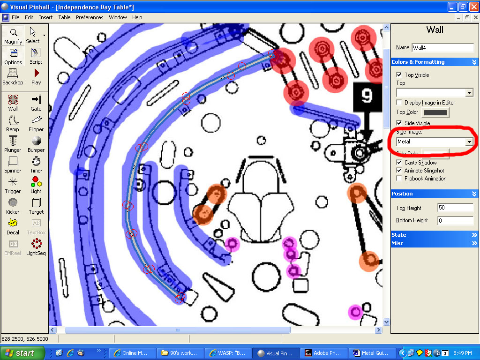Click the Play button icon
Screen dimensions: 480x360
click(x=36, y=76)
